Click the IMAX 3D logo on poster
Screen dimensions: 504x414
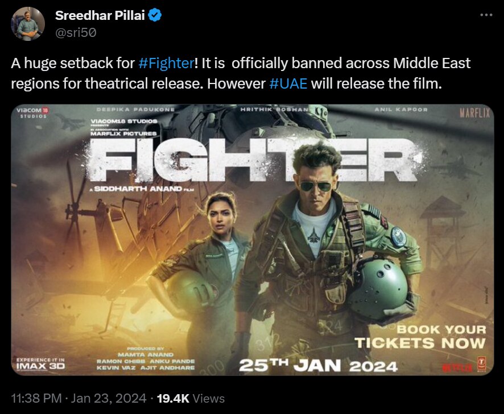40,364
